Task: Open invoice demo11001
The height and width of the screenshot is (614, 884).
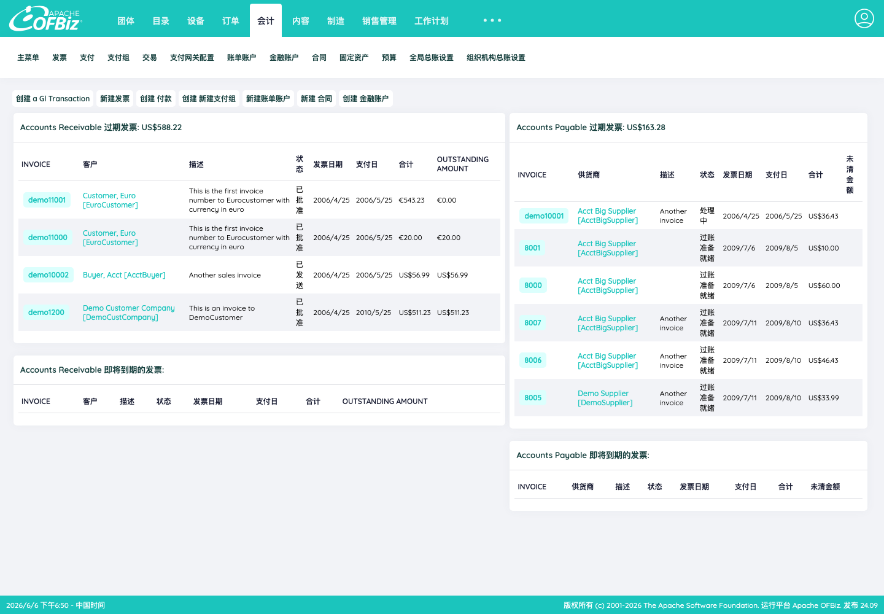Action: pos(47,200)
